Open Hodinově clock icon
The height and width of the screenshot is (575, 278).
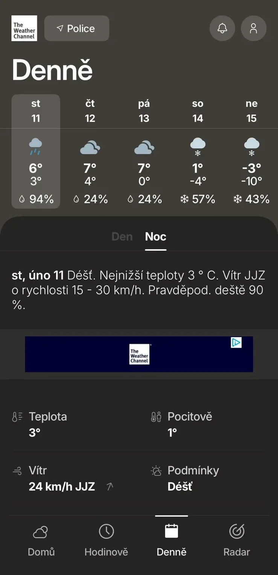click(106, 532)
